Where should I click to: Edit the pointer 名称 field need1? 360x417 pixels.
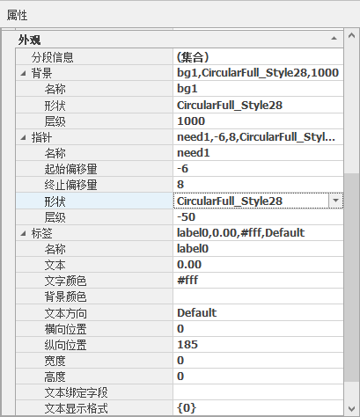[258, 153]
